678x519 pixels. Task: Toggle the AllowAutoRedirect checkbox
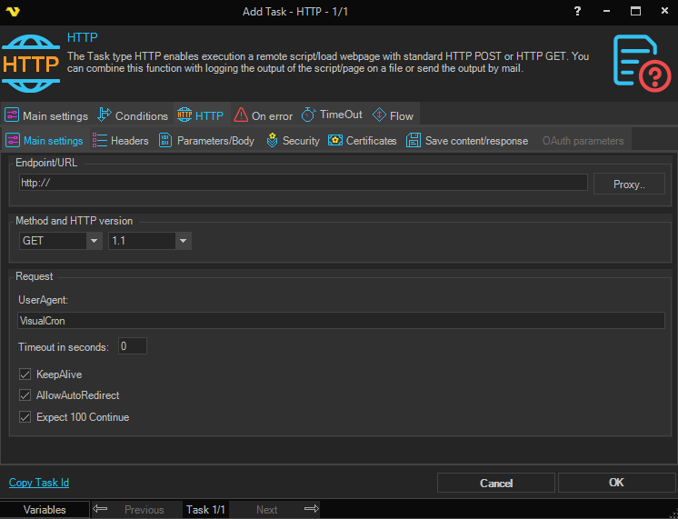coord(25,395)
